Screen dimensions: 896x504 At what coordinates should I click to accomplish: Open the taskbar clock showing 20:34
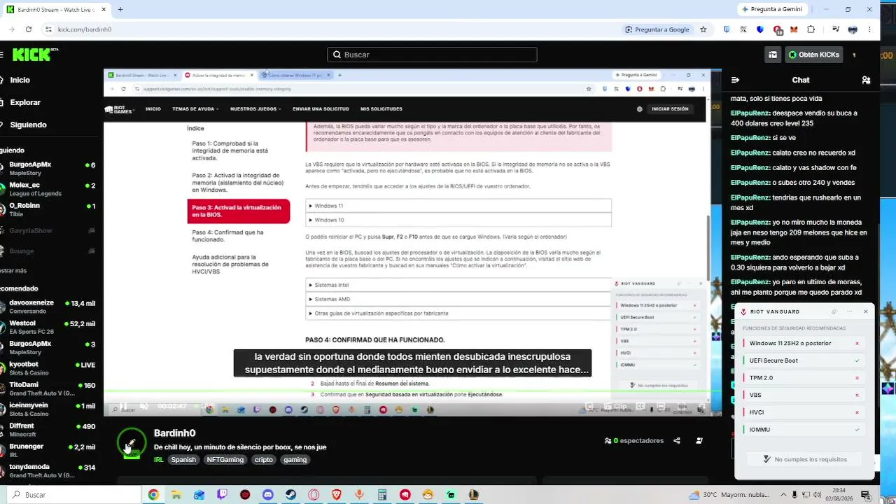coord(839,495)
